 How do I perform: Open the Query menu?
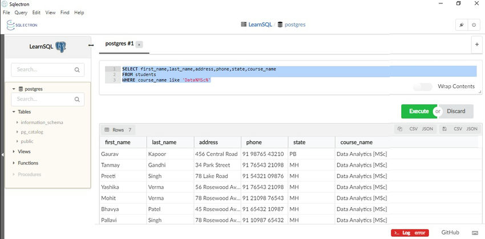coord(21,13)
